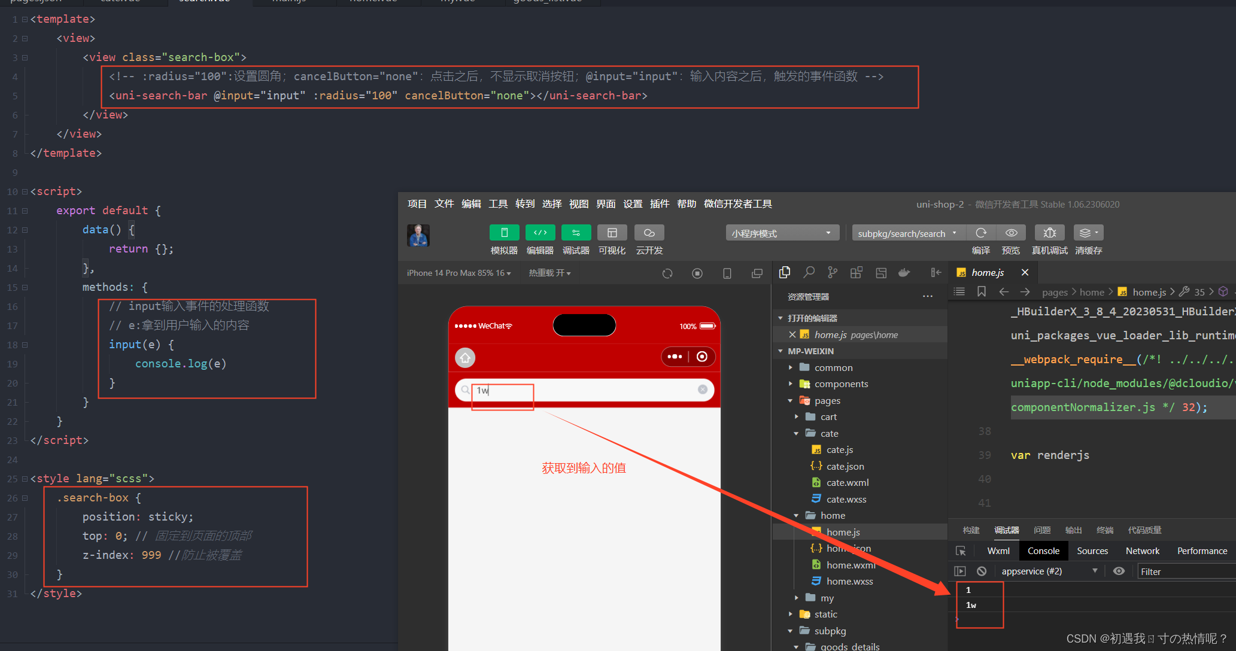The height and width of the screenshot is (651, 1236).
Task: Click the layout panel icon in activity bar
Action: 881,273
